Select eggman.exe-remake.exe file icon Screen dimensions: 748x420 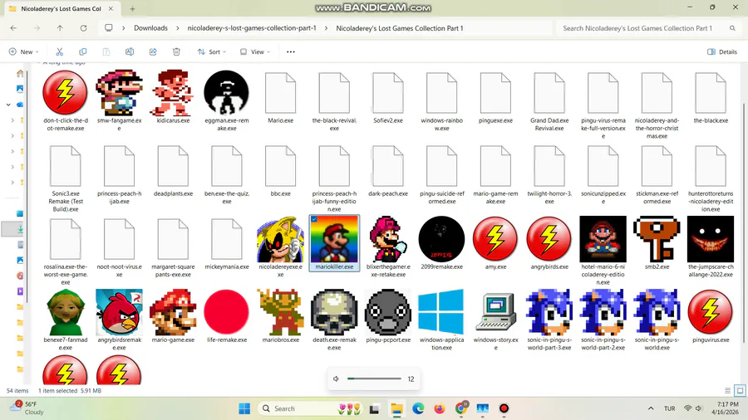227,93
